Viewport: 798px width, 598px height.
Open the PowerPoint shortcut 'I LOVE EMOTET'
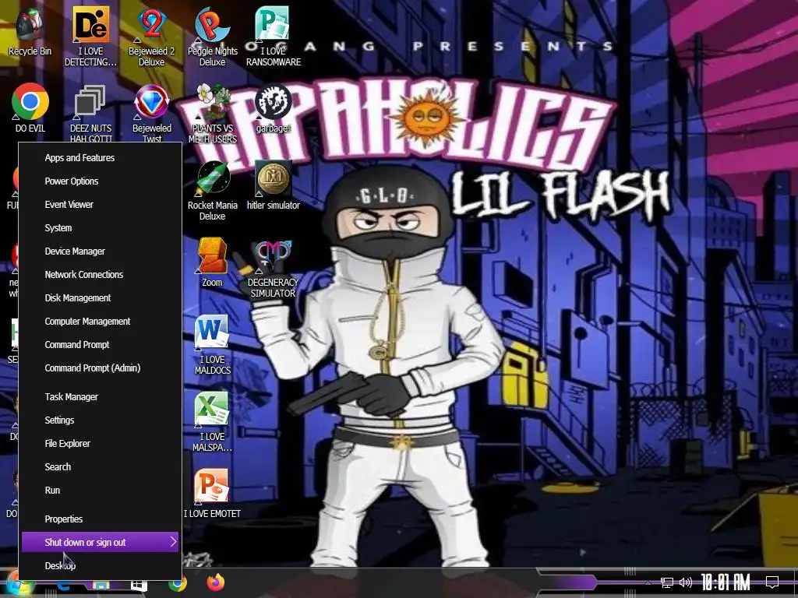coord(212,493)
